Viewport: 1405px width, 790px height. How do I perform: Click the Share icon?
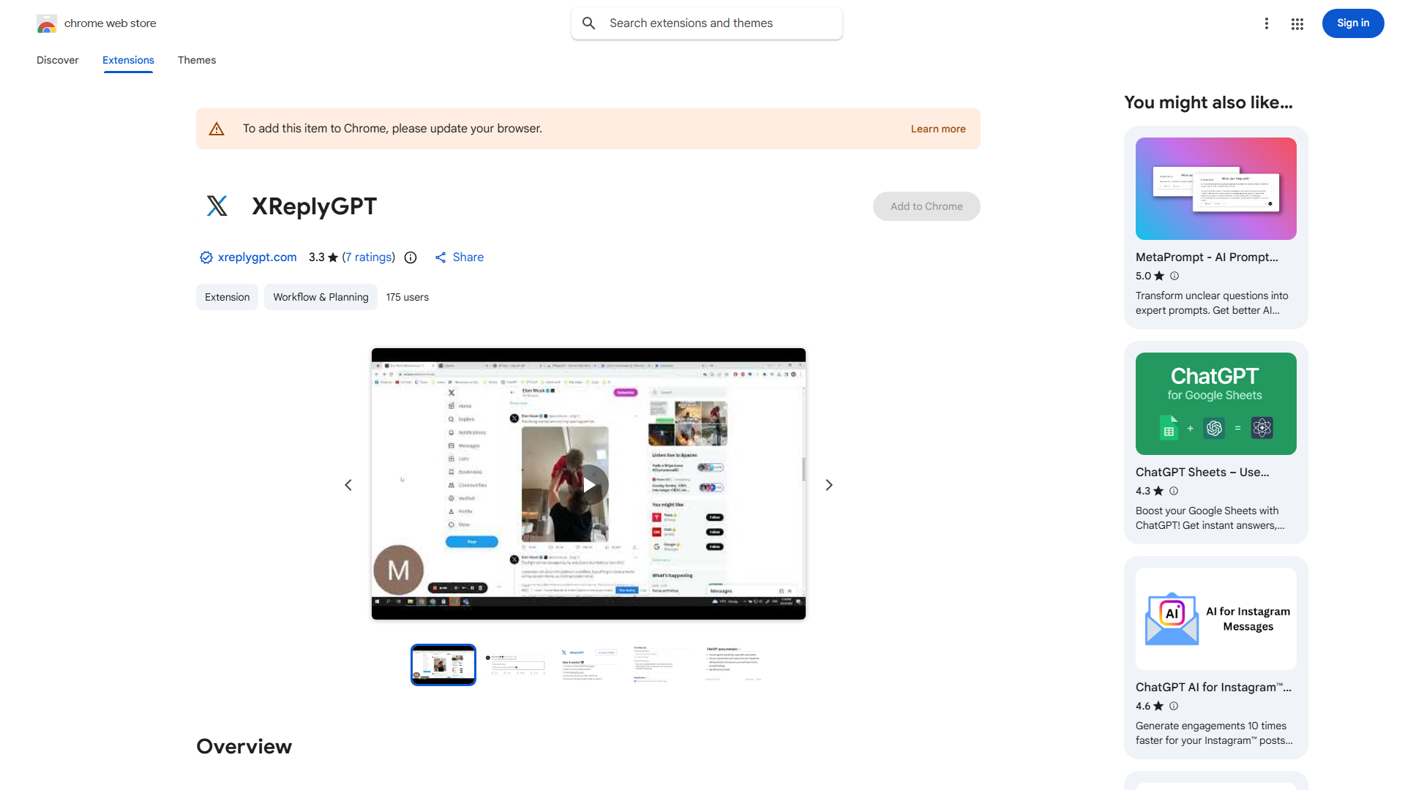coord(441,257)
